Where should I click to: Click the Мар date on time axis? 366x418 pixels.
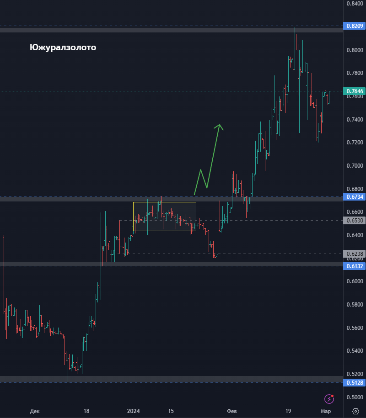pyautogui.click(x=326, y=411)
